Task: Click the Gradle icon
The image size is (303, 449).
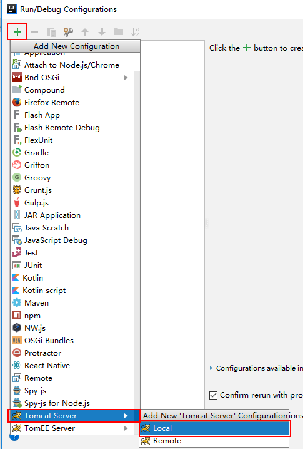Action: point(17,152)
